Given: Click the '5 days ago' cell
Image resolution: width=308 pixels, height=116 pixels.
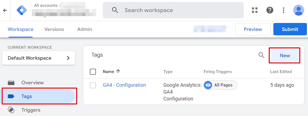Looking at the screenshot, I should (x=282, y=85).
